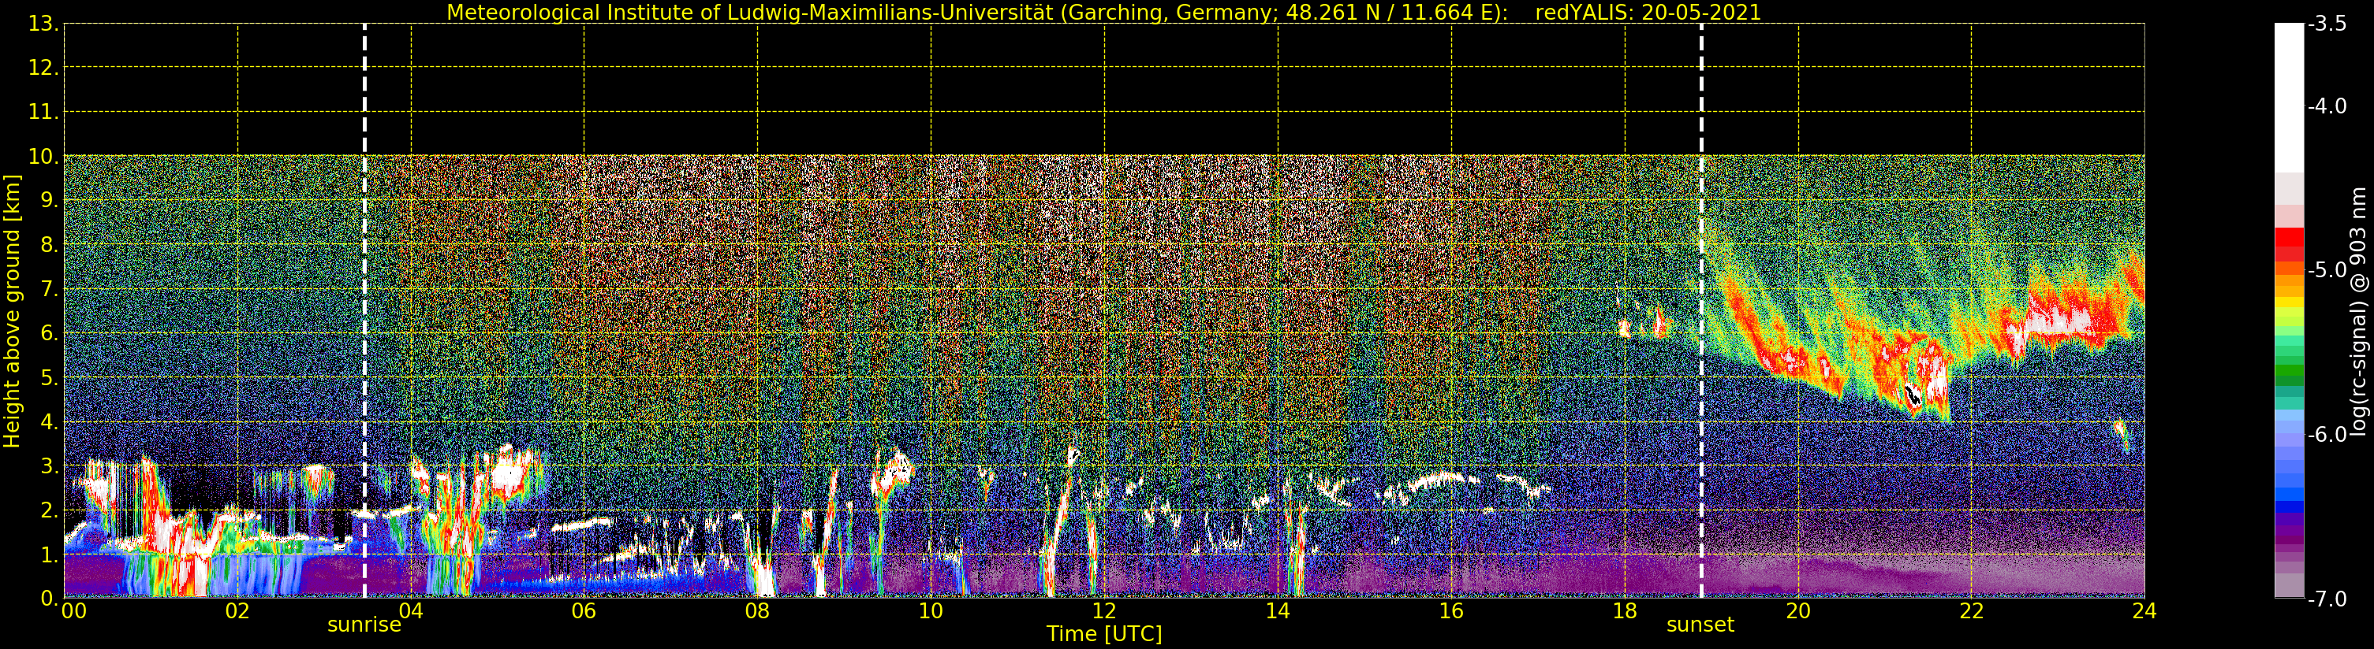Click the "9." height axis tick label
2374x649 pixels.
48,201
